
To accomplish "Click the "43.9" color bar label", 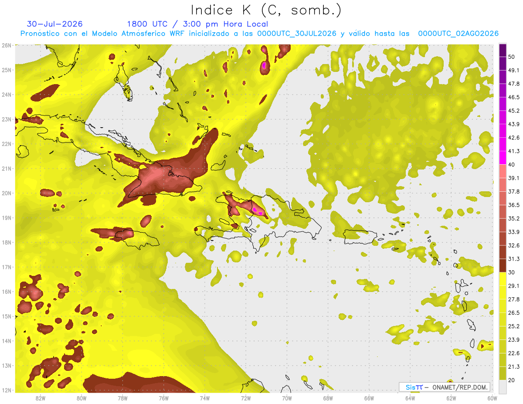I will [x=513, y=124].
